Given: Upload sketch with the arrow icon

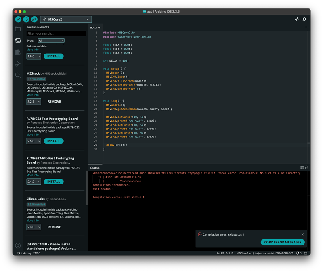Looking at the screenshot, I should [26, 19].
